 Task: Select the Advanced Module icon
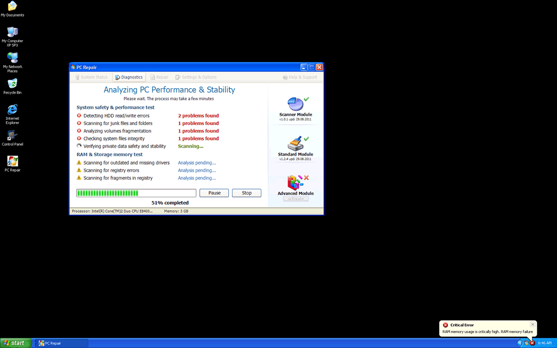(x=295, y=183)
